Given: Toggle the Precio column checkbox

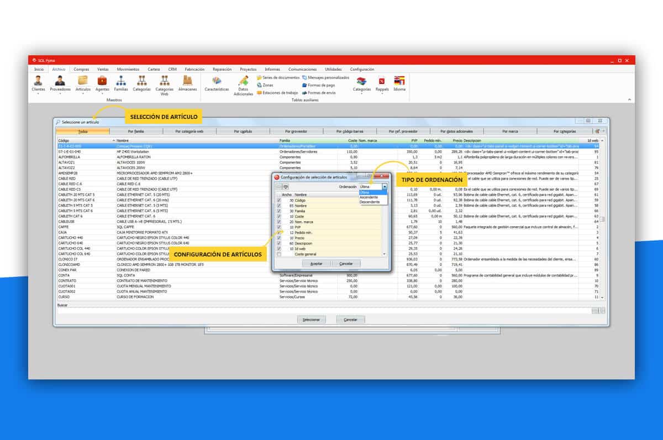Looking at the screenshot, I should point(279,238).
